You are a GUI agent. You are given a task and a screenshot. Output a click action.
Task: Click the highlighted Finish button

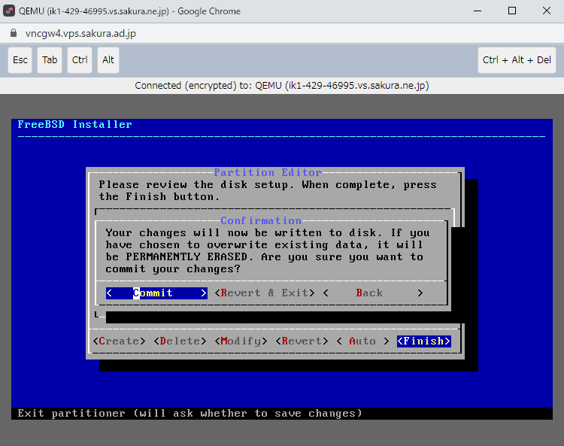point(423,341)
